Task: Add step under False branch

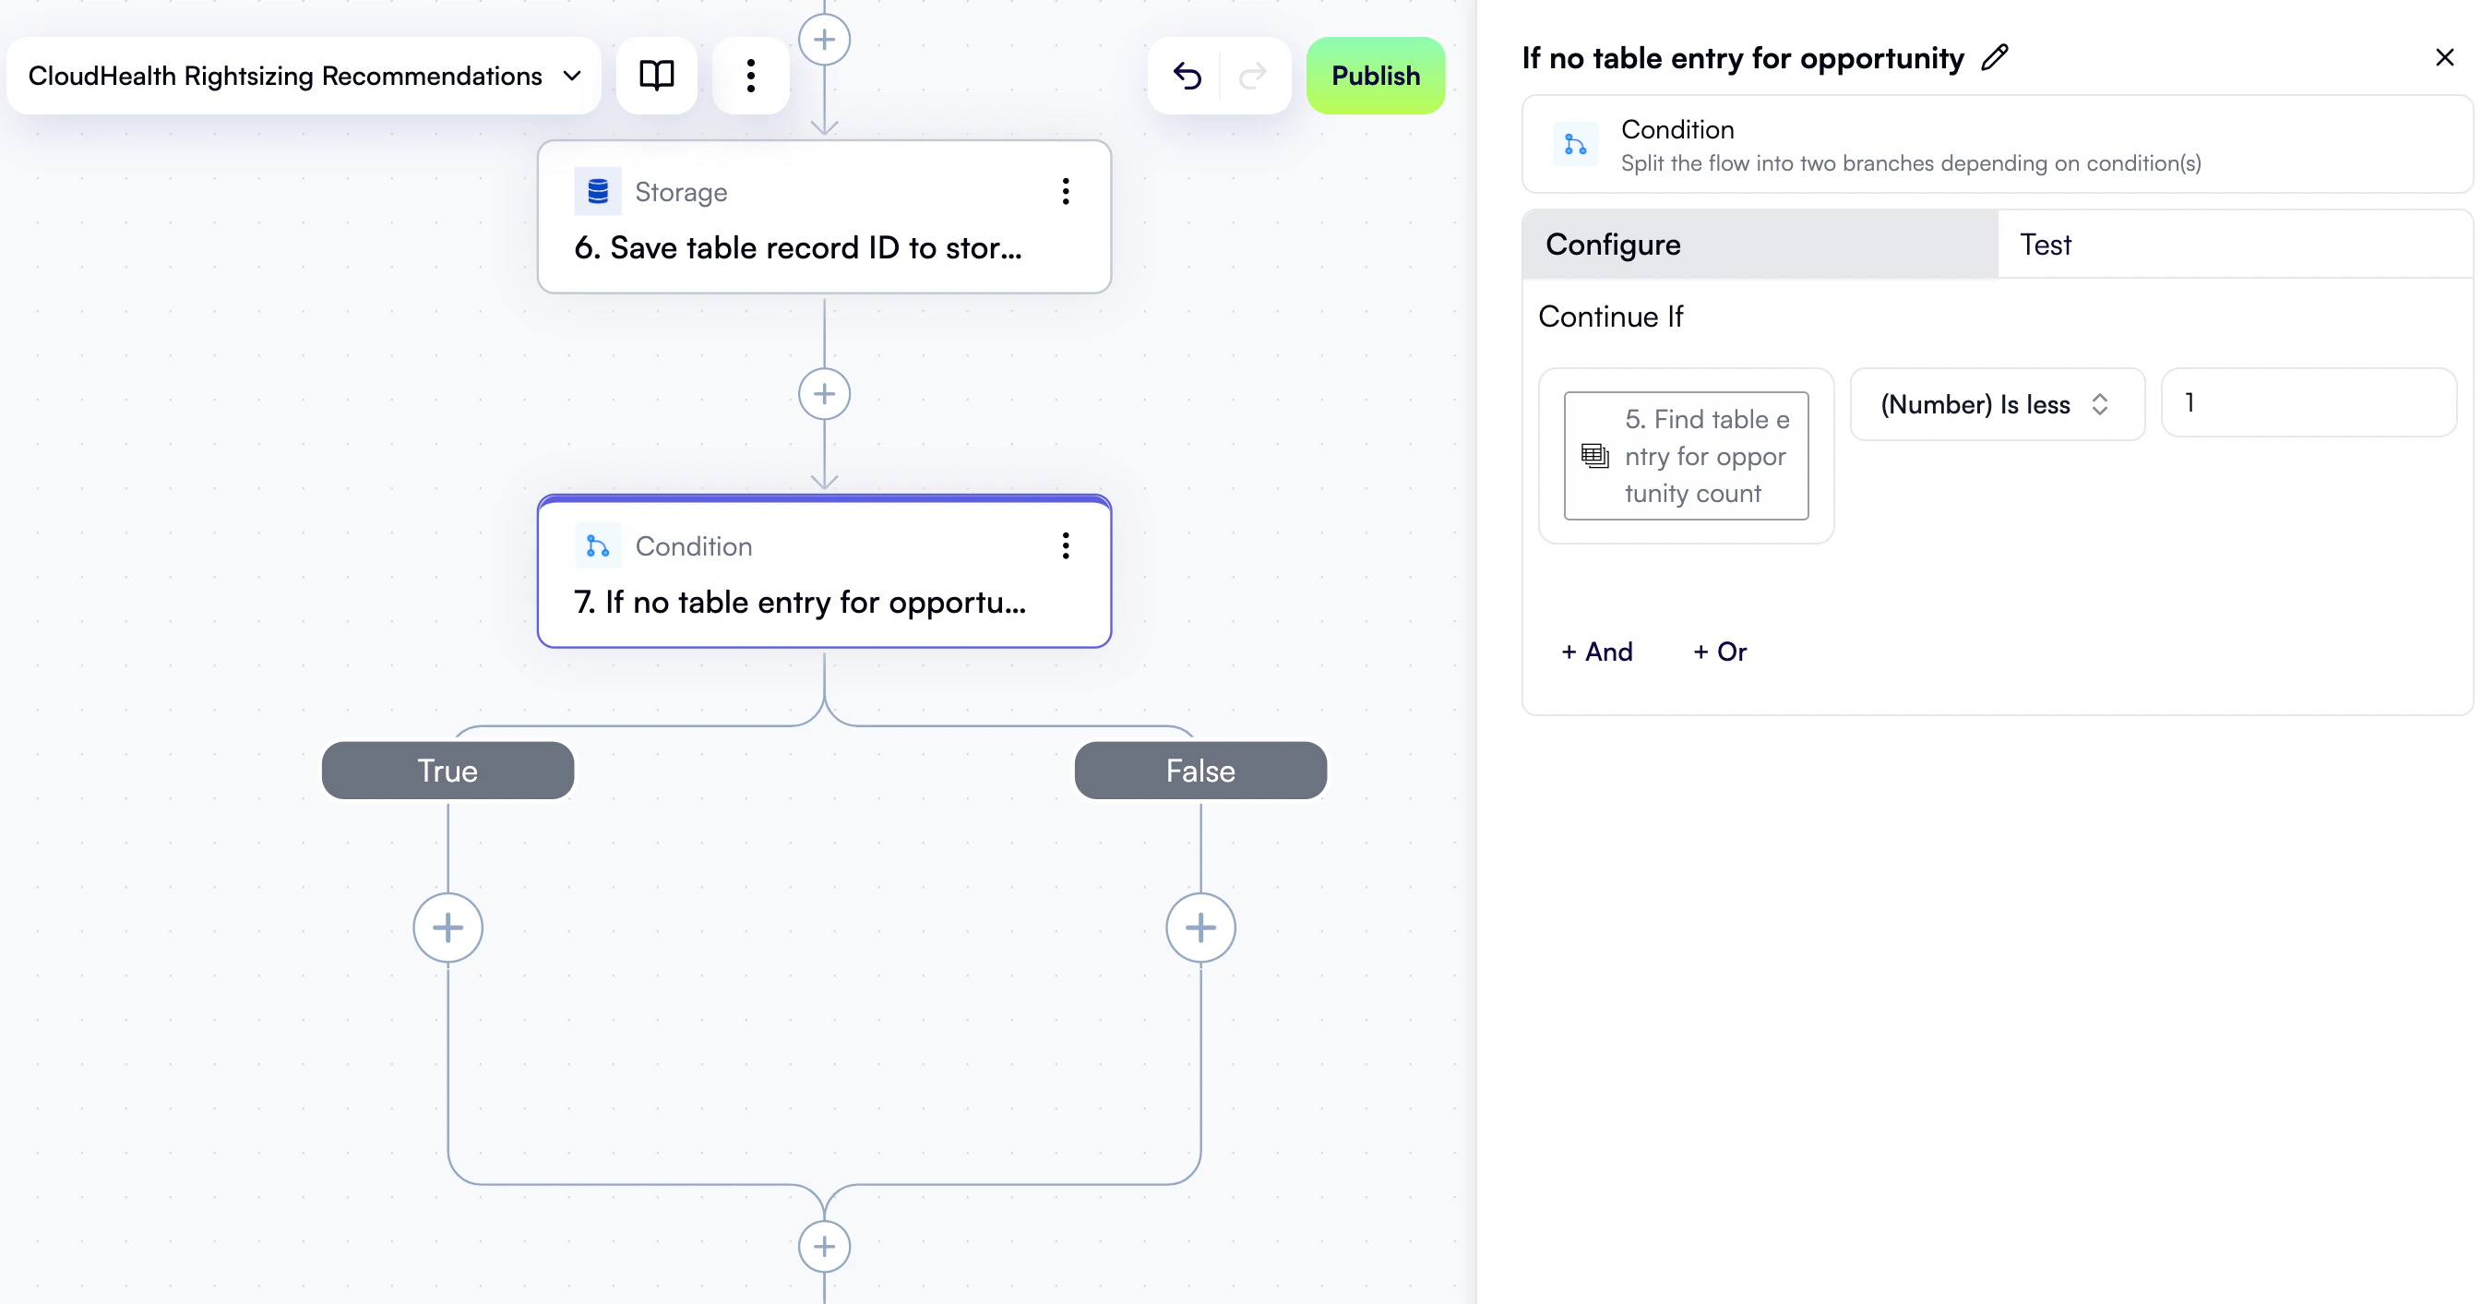Action: [1200, 927]
